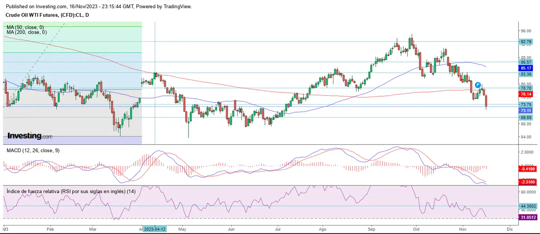The image size is (540, 234).
Task: Click the blue P marker on the chart
Action: (478, 85)
